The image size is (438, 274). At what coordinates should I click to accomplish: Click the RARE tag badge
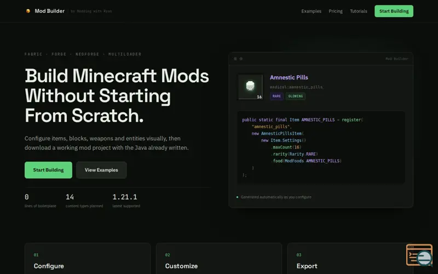[x=276, y=96]
